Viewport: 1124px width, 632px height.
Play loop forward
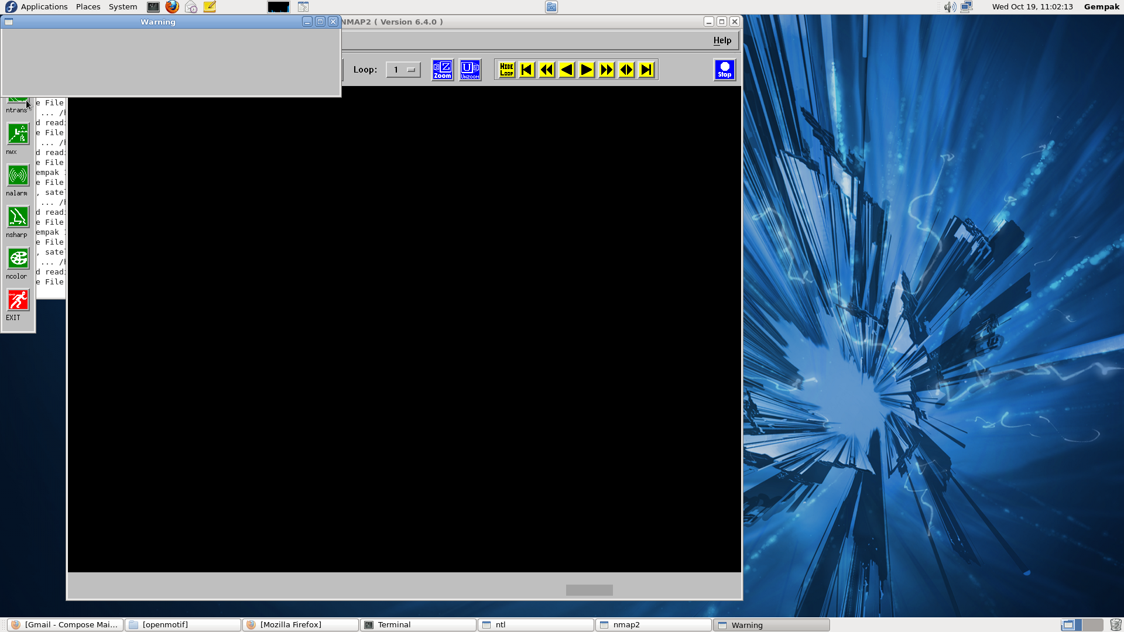click(x=606, y=70)
